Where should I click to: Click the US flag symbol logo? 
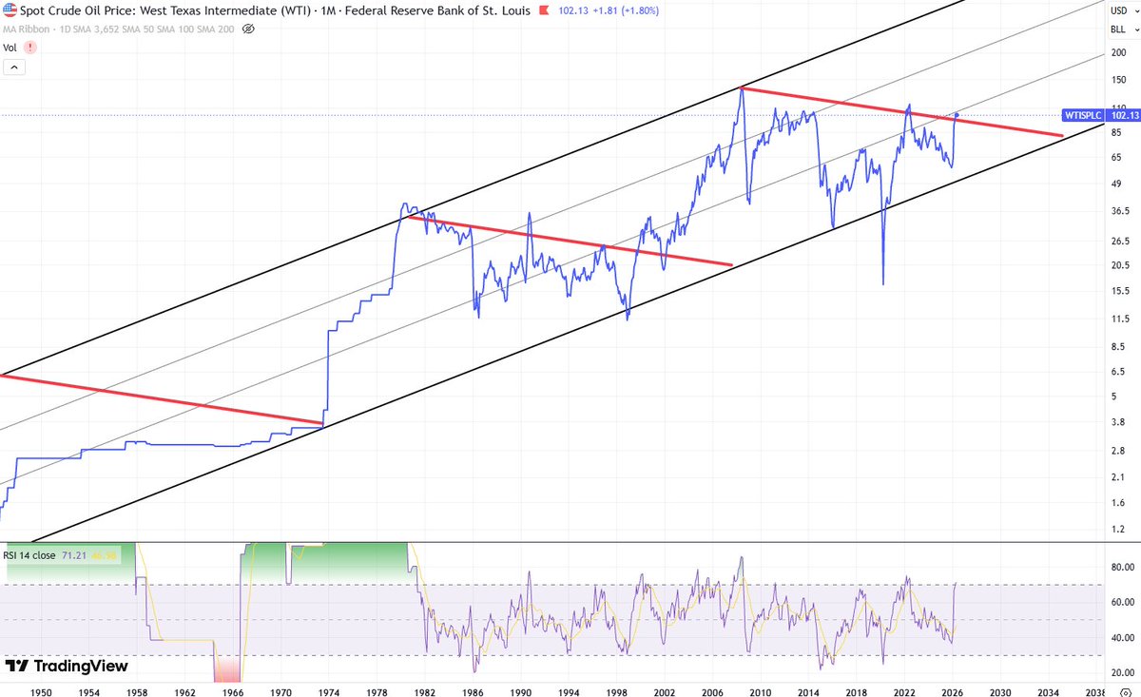[x=9, y=11]
